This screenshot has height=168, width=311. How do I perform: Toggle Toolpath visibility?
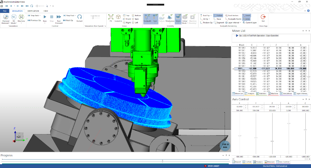click(x=147, y=18)
